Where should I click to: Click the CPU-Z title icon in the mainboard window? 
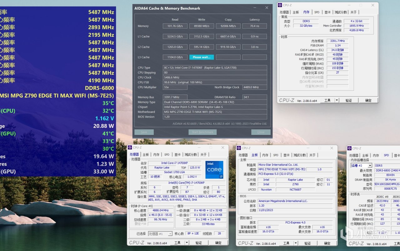(239, 148)
